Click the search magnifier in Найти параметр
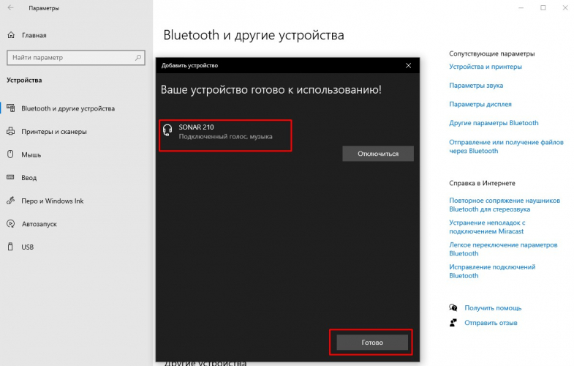The height and width of the screenshot is (366, 574). click(x=138, y=58)
